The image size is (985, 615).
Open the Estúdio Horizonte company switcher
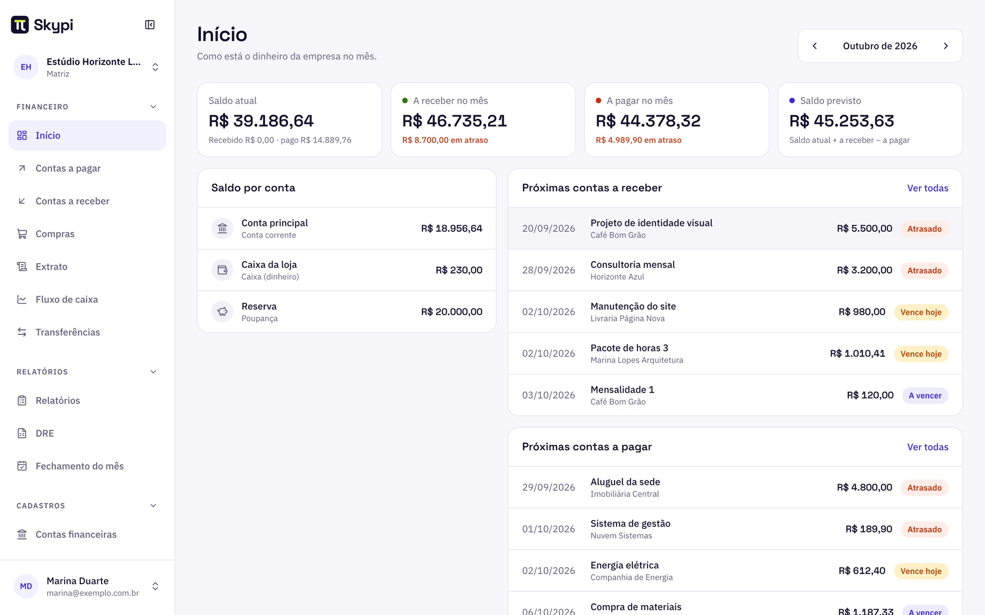87,67
